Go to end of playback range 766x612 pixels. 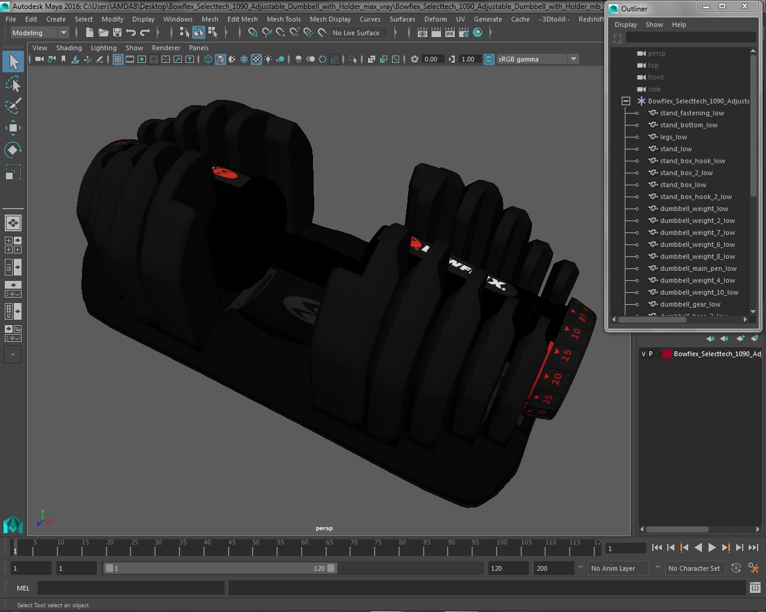tap(753, 547)
